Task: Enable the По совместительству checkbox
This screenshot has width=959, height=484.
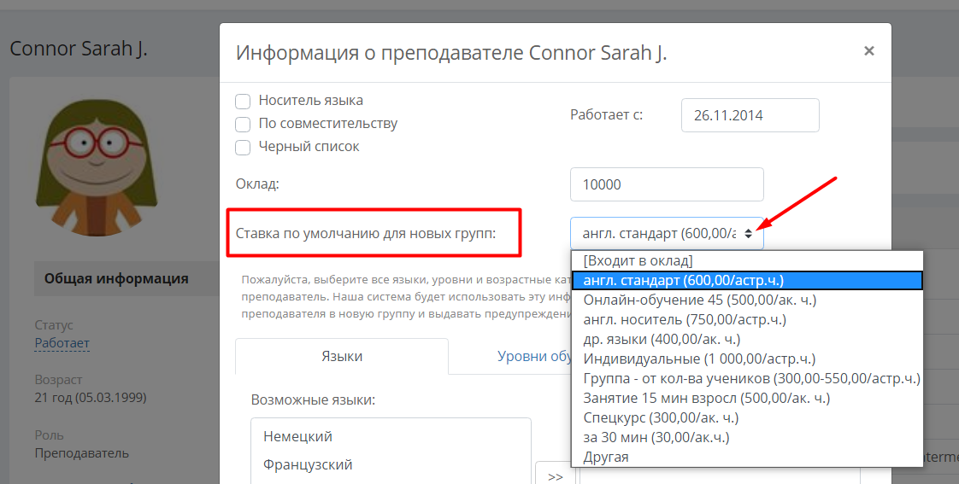Action: (243, 124)
